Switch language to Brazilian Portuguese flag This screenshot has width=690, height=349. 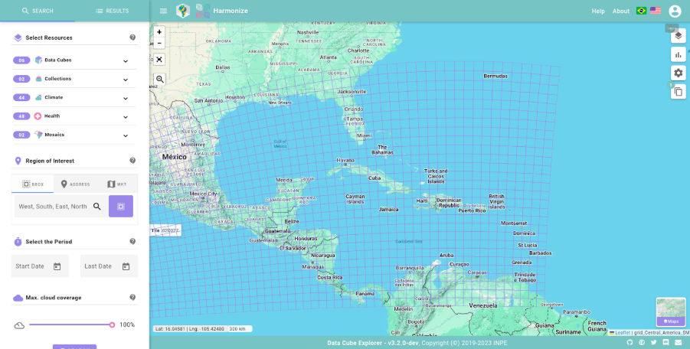pyautogui.click(x=641, y=11)
